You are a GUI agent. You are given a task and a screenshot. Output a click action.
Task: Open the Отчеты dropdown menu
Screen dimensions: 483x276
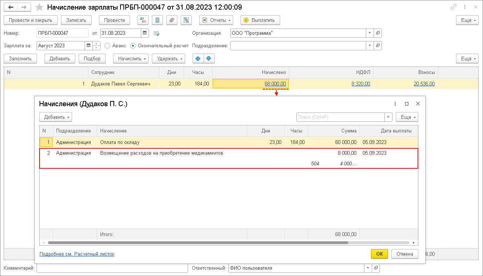pyautogui.click(x=216, y=20)
